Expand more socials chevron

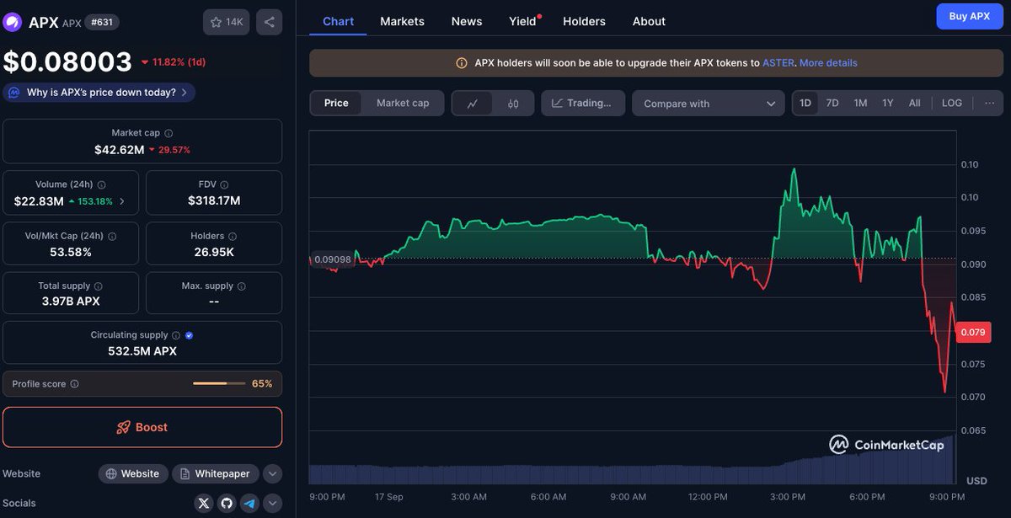click(272, 504)
